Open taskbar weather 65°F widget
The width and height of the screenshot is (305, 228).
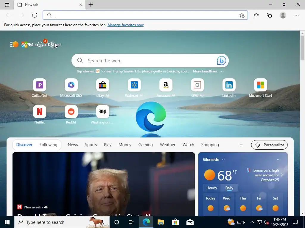[x=236, y=222]
